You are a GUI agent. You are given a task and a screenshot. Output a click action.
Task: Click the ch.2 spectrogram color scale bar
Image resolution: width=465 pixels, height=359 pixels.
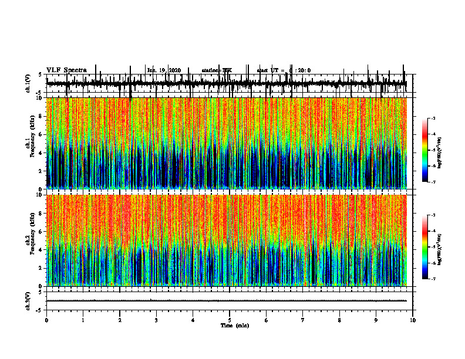[x=424, y=247]
